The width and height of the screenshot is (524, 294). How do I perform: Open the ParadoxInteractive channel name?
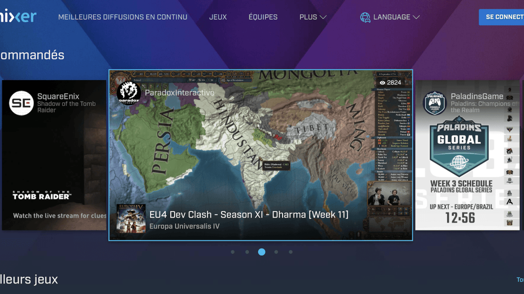tap(179, 93)
